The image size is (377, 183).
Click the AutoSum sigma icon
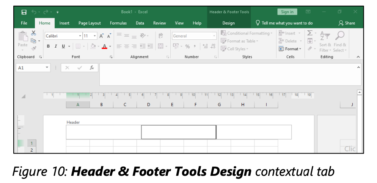pyautogui.click(x=310, y=33)
